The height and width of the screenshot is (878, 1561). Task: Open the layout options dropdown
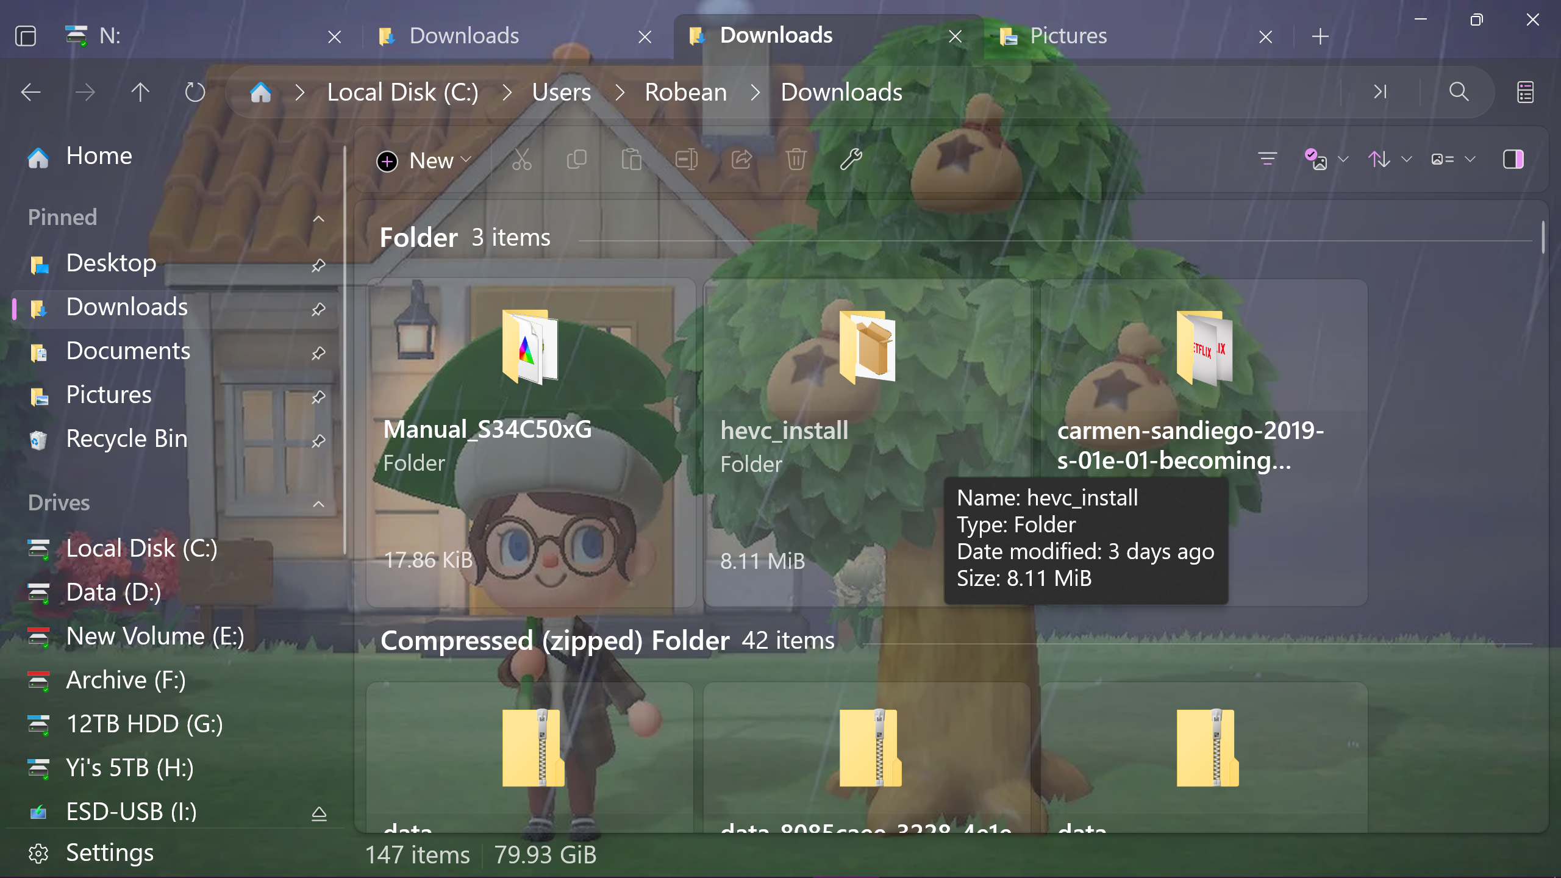coord(1453,160)
